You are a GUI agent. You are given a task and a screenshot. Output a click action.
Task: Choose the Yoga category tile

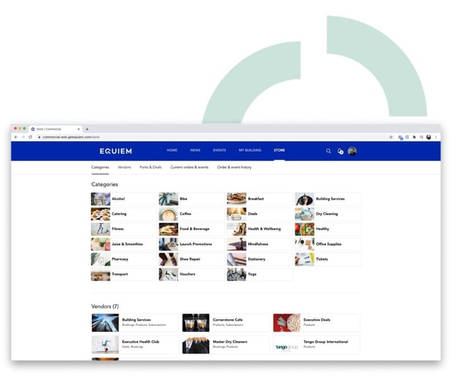point(259,275)
